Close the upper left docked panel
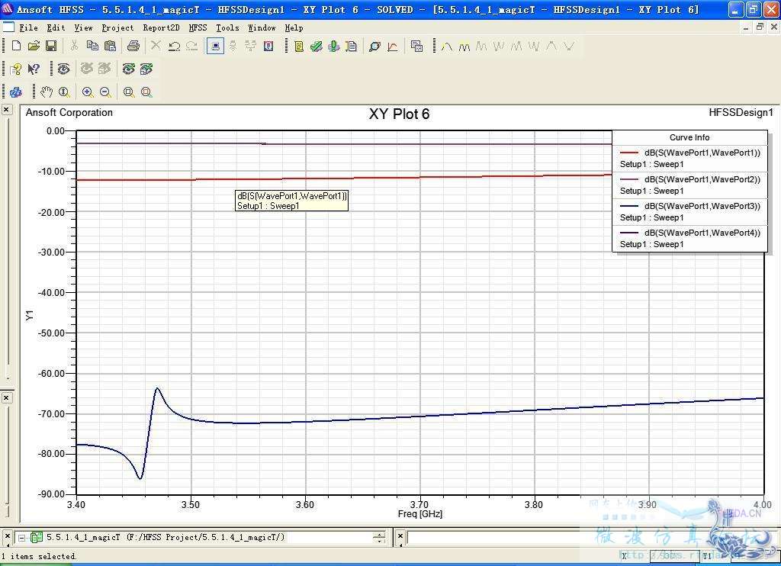This screenshot has width=781, height=566. (6, 110)
